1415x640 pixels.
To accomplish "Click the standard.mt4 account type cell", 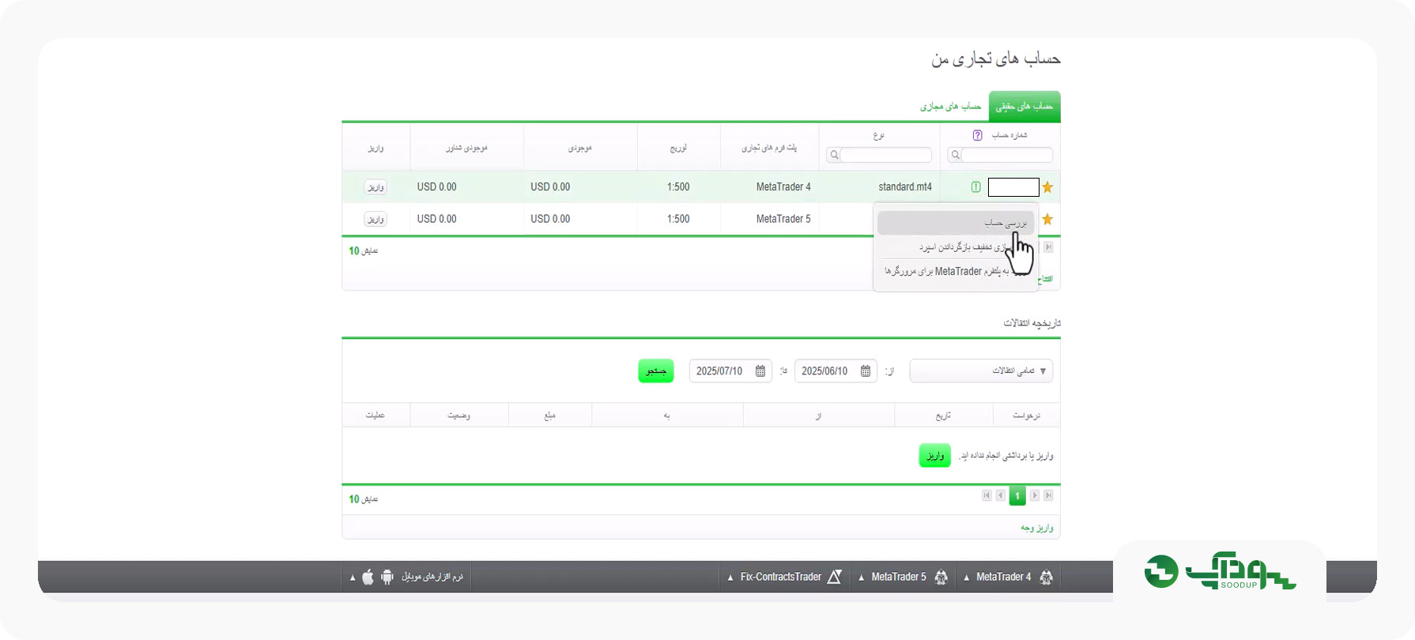I will pyautogui.click(x=905, y=187).
